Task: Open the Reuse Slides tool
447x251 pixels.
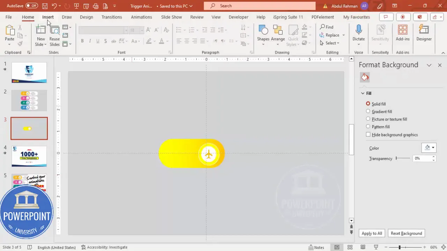Action: (54, 36)
